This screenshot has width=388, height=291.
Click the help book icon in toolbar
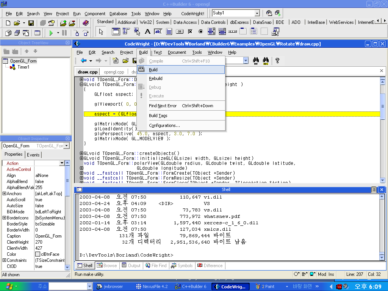tap(85, 23)
